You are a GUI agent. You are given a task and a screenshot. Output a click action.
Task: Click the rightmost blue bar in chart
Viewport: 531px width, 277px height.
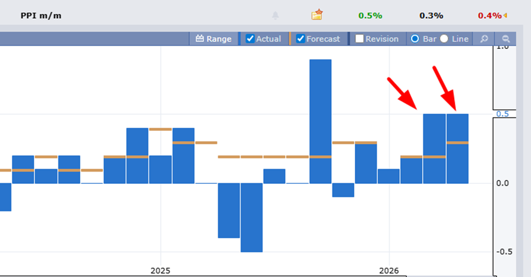click(457, 148)
